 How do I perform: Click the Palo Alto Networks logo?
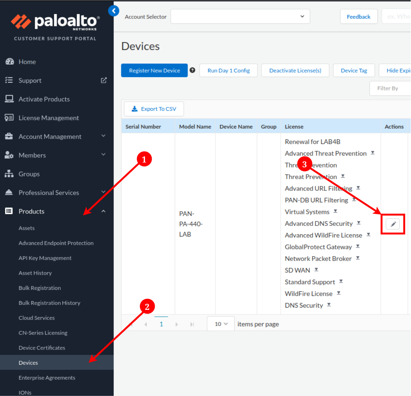point(55,22)
